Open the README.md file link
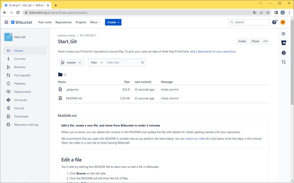Screen dimensions: 294x183 tap(74, 98)
